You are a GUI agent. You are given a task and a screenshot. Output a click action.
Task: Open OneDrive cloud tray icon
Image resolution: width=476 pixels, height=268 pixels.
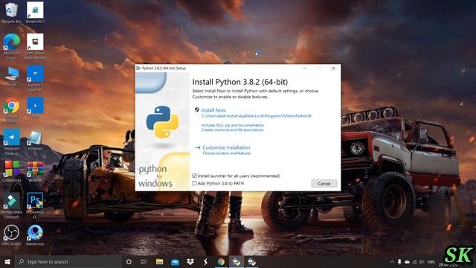(x=407, y=261)
